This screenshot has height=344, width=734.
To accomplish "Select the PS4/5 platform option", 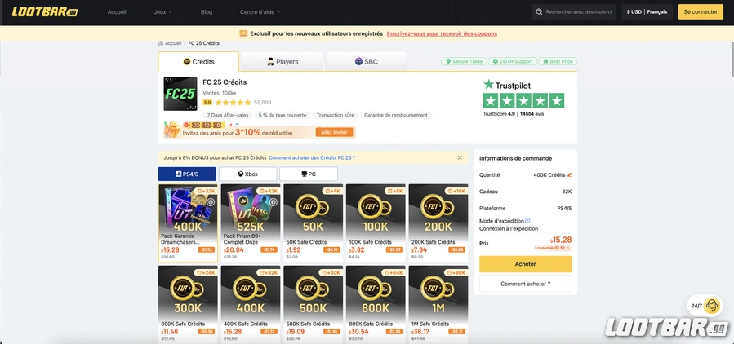I will [x=187, y=174].
